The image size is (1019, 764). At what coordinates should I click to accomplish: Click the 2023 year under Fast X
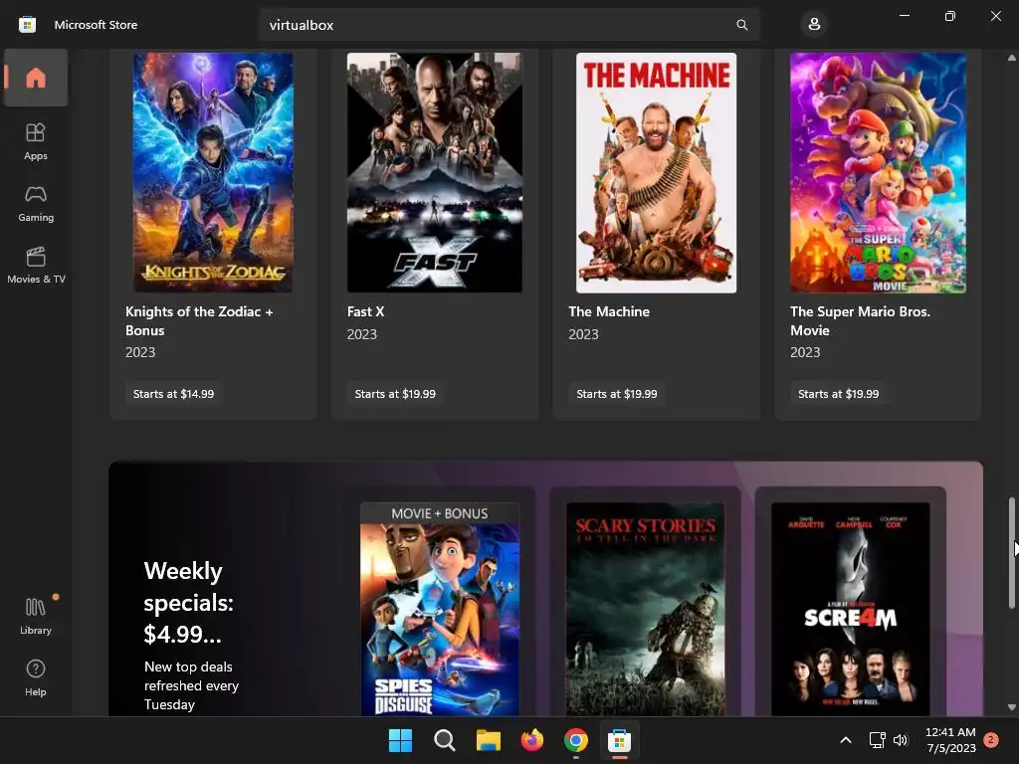[362, 334]
